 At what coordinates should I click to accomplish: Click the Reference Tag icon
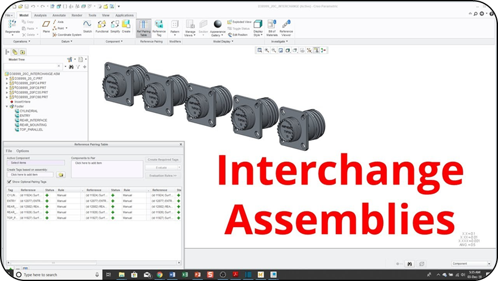[x=159, y=24]
